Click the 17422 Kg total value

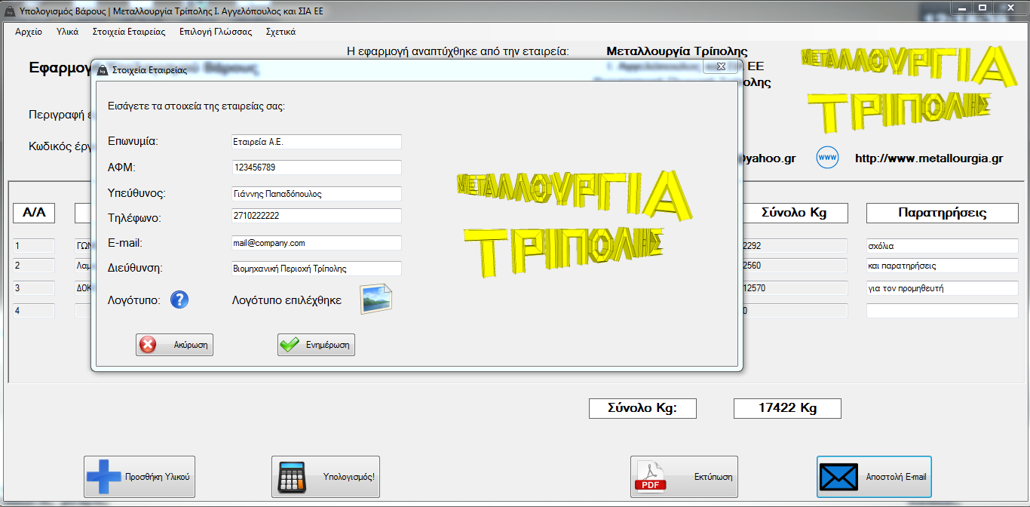[x=787, y=408]
